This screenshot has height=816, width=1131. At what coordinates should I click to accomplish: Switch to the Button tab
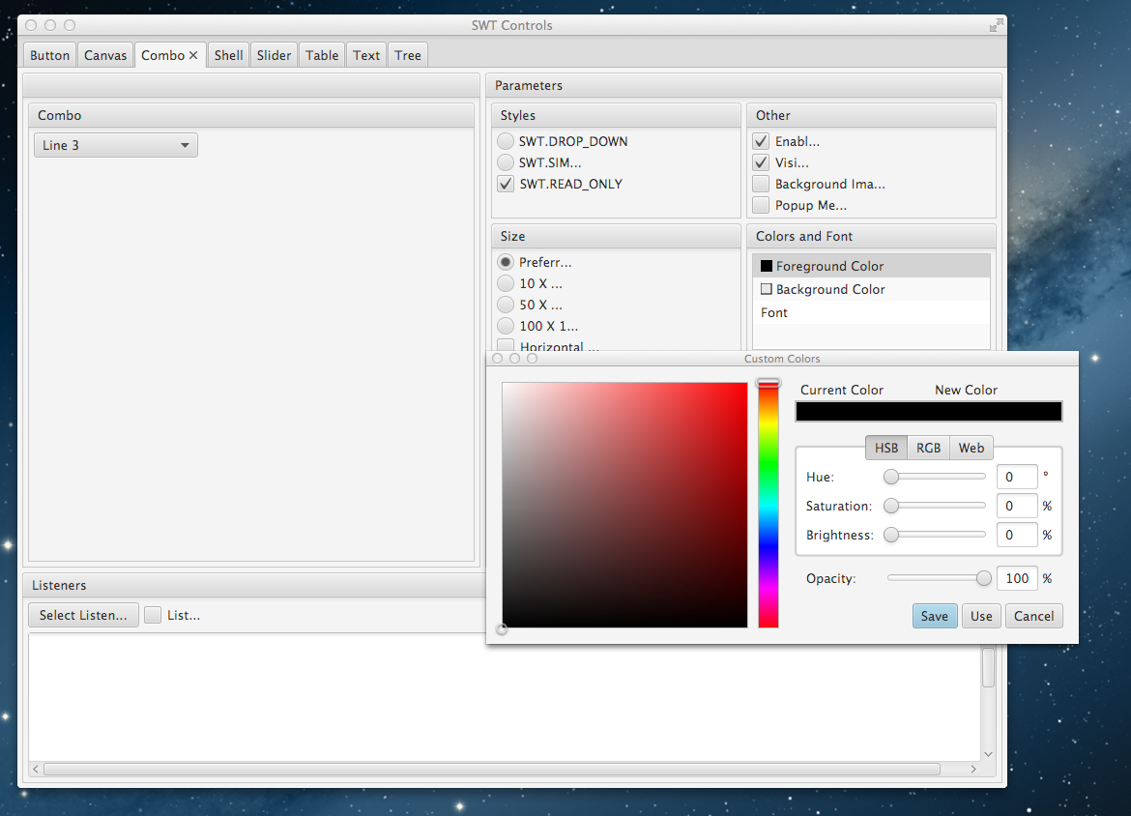[49, 55]
